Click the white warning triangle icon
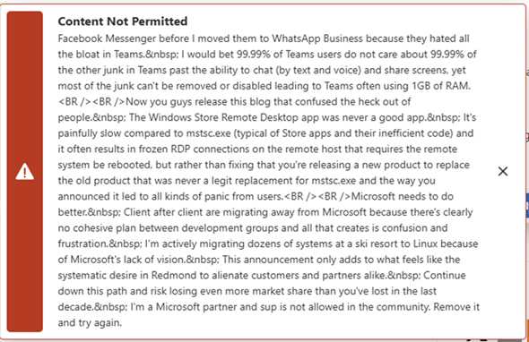Viewport: 529px width, 342px height. tap(24, 172)
